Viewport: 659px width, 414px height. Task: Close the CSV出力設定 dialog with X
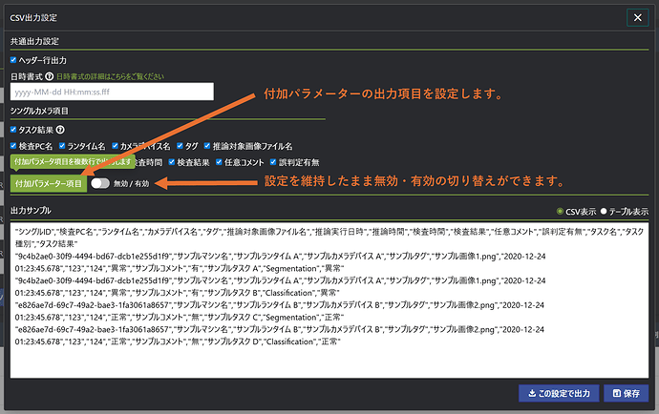[x=637, y=17]
